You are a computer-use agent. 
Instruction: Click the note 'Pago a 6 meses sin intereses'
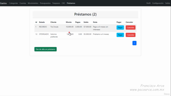pos(100,28)
